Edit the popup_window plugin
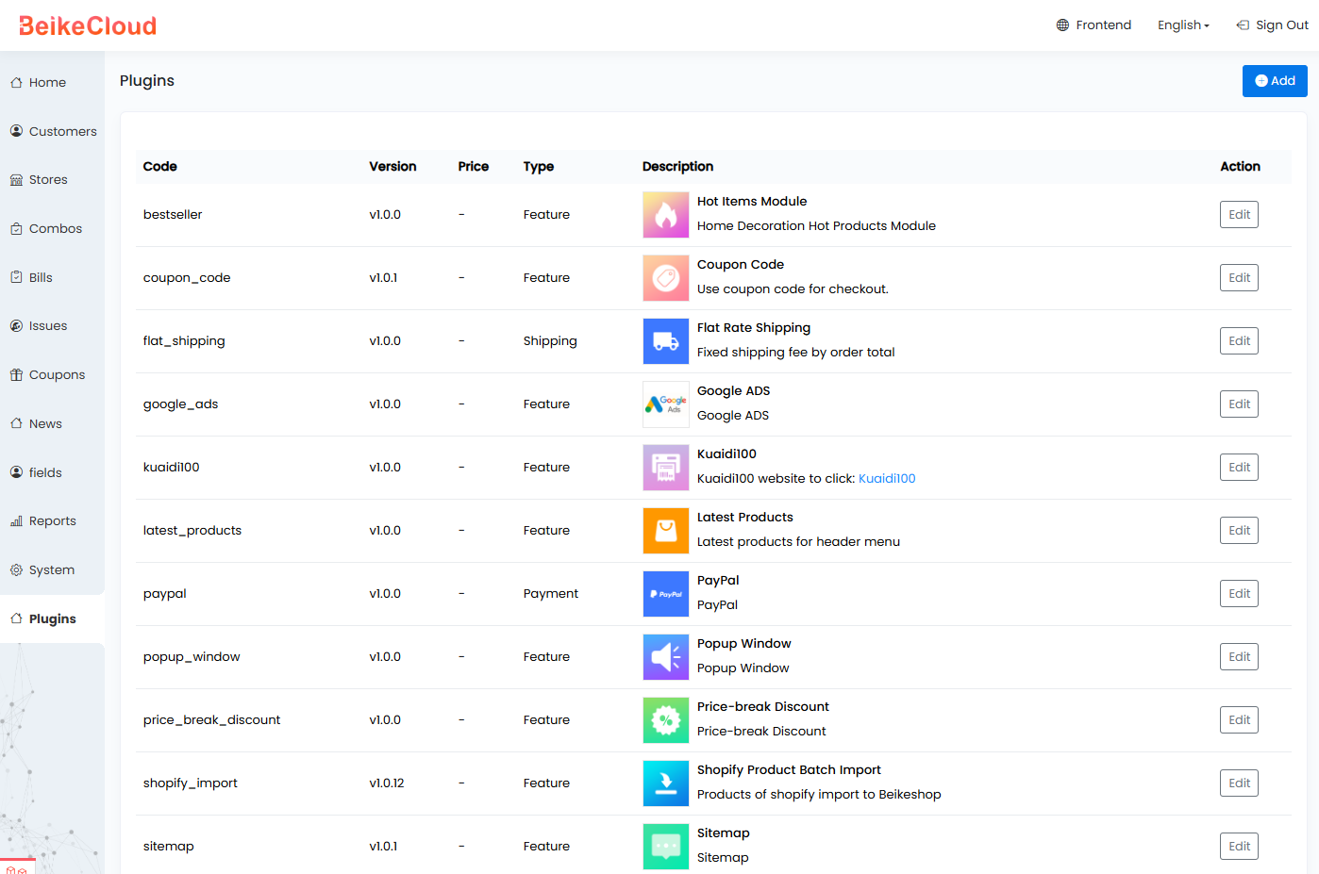The width and height of the screenshot is (1319, 874). pos(1239,656)
